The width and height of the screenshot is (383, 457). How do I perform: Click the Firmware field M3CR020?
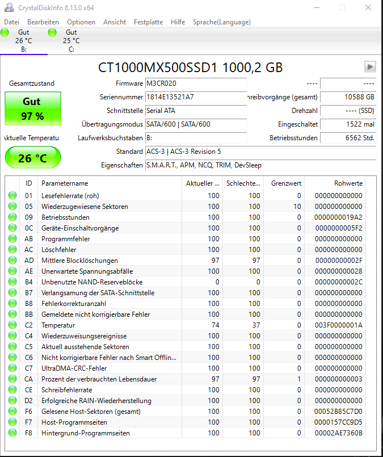(x=196, y=83)
